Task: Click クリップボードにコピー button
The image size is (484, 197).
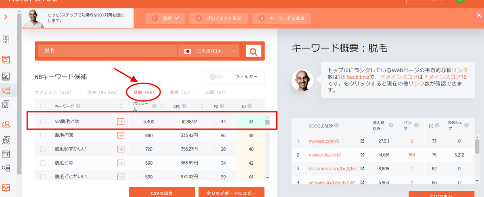Action: [x=231, y=193]
